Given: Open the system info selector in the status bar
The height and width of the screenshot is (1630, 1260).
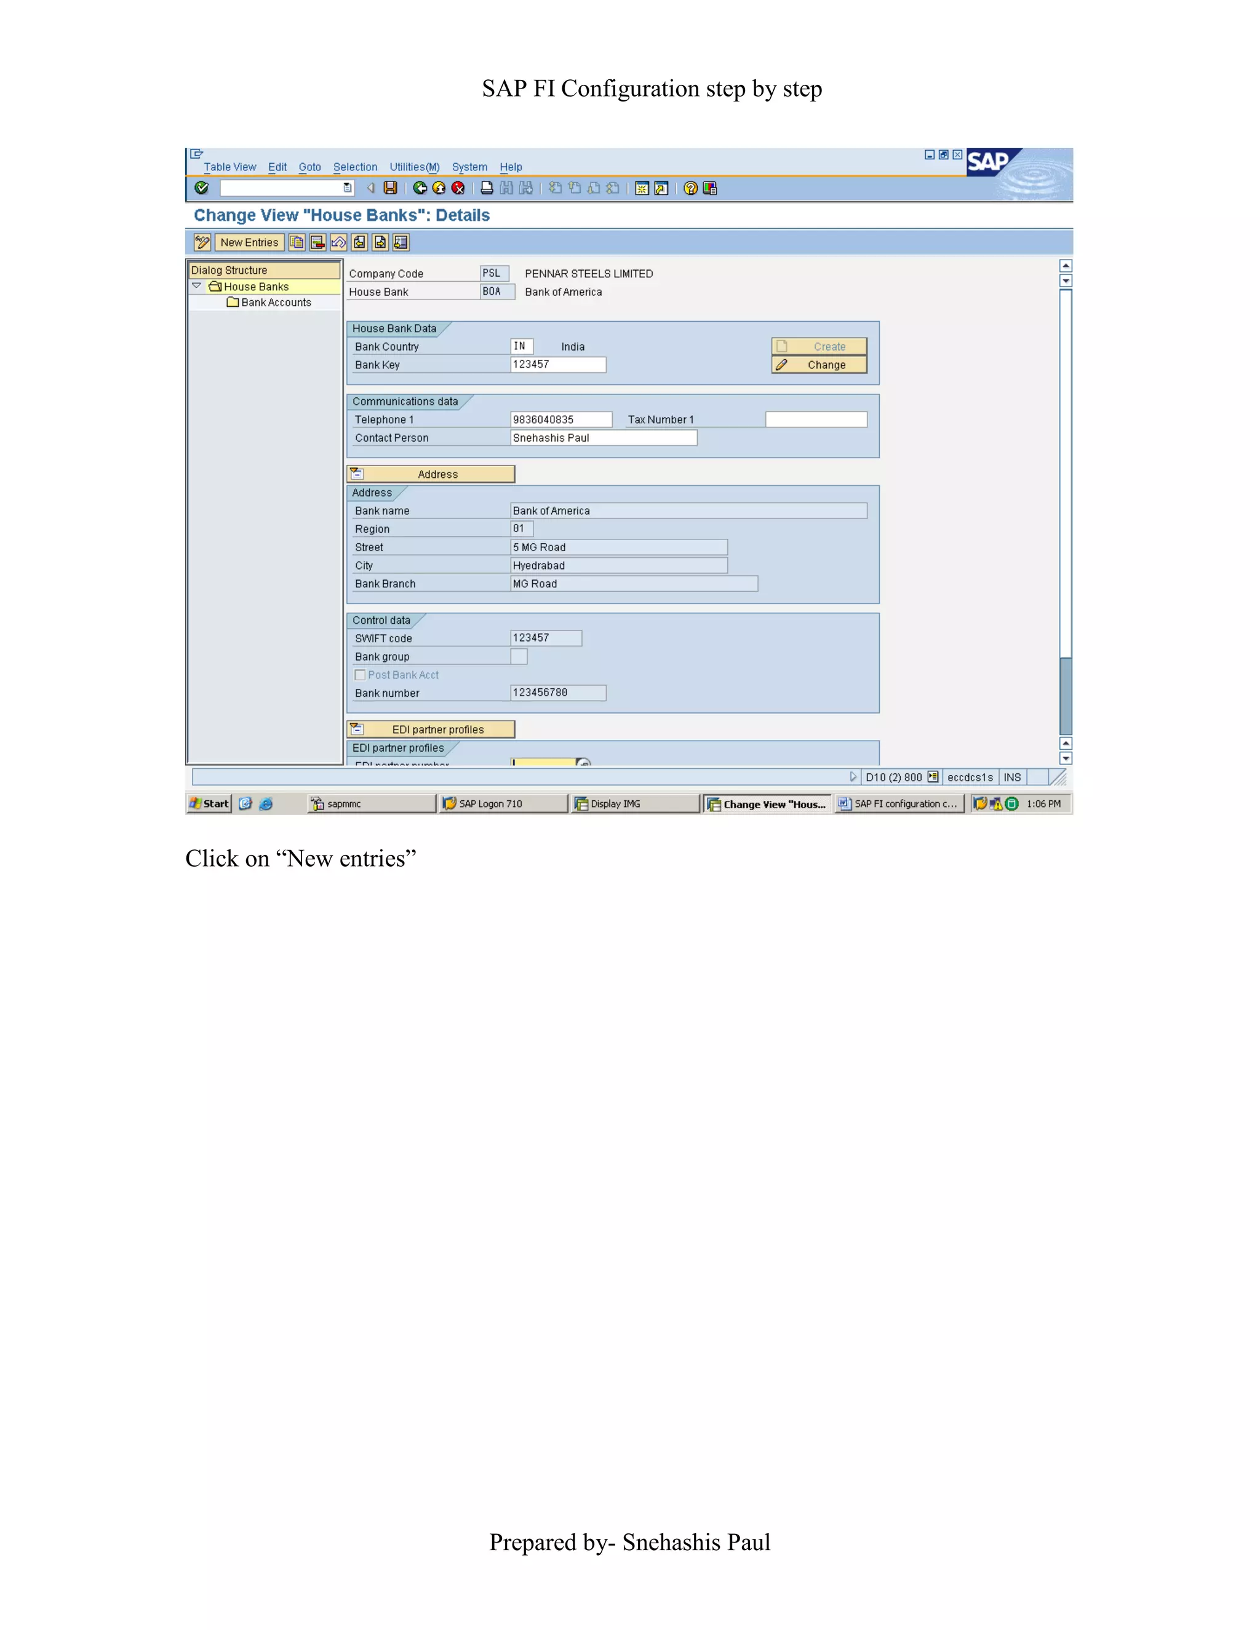Looking at the screenshot, I should [x=933, y=777].
